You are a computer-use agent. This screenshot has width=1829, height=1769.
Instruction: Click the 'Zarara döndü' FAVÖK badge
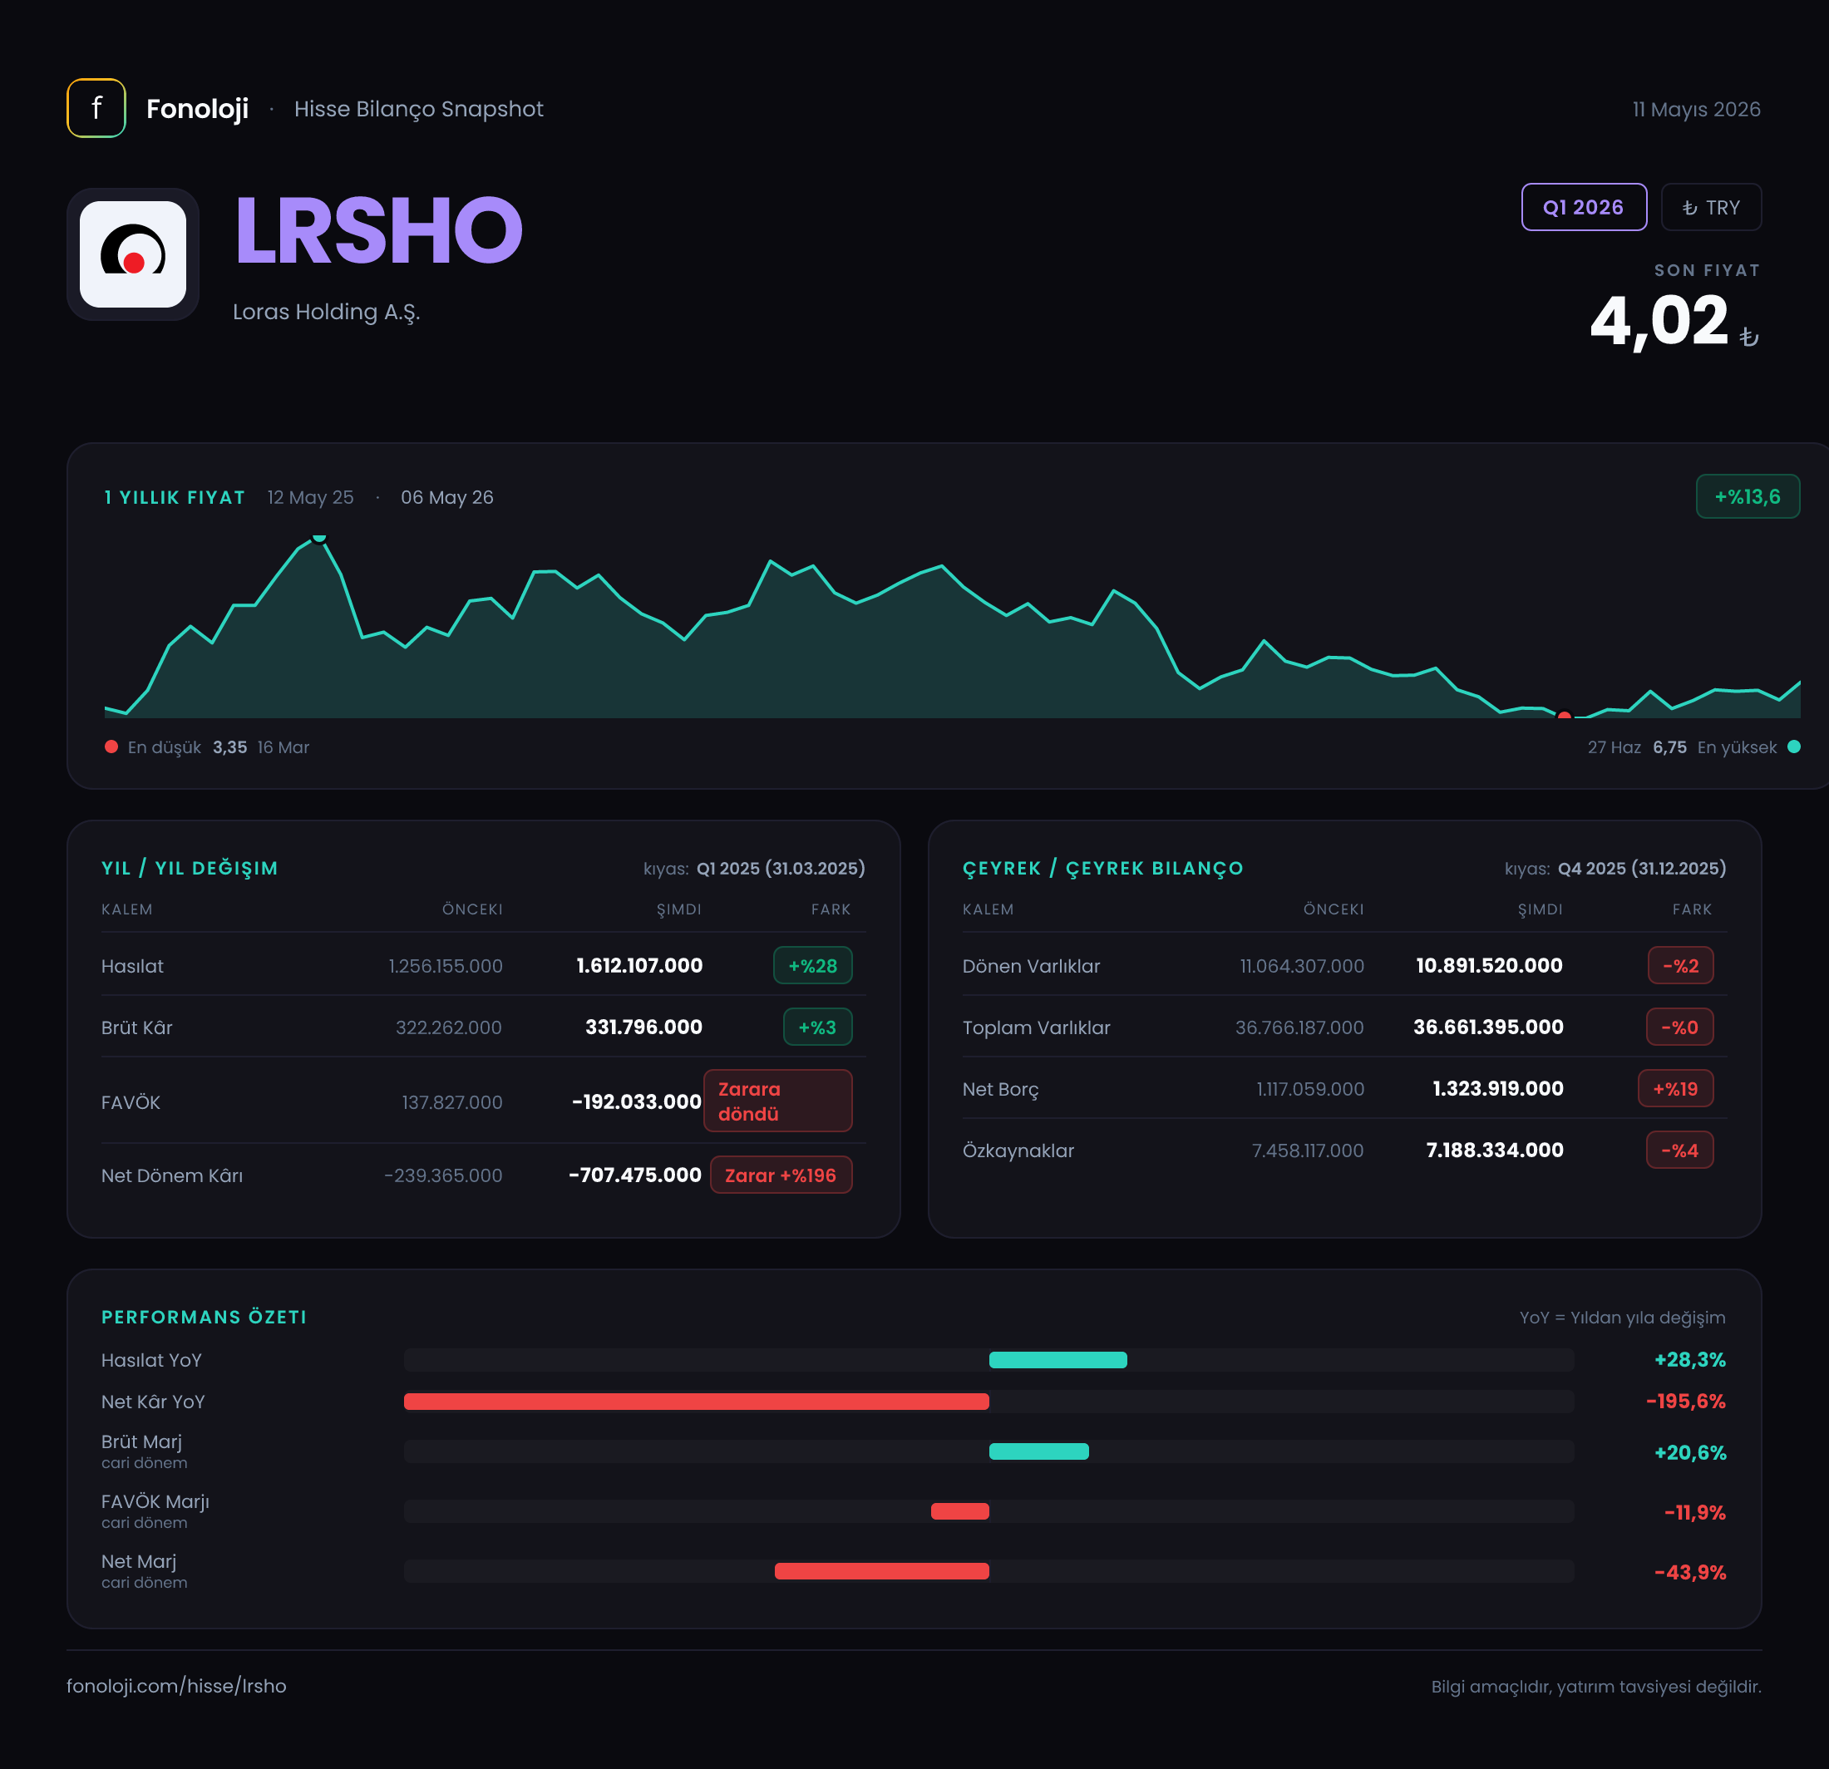[x=777, y=1101]
